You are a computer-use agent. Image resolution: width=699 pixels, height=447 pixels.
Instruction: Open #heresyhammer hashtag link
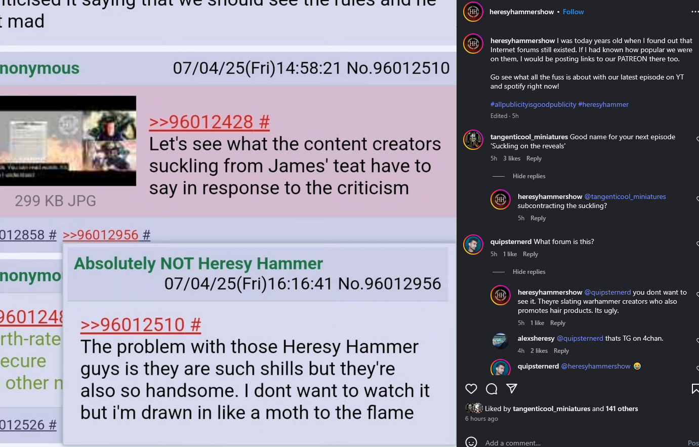[x=603, y=104]
